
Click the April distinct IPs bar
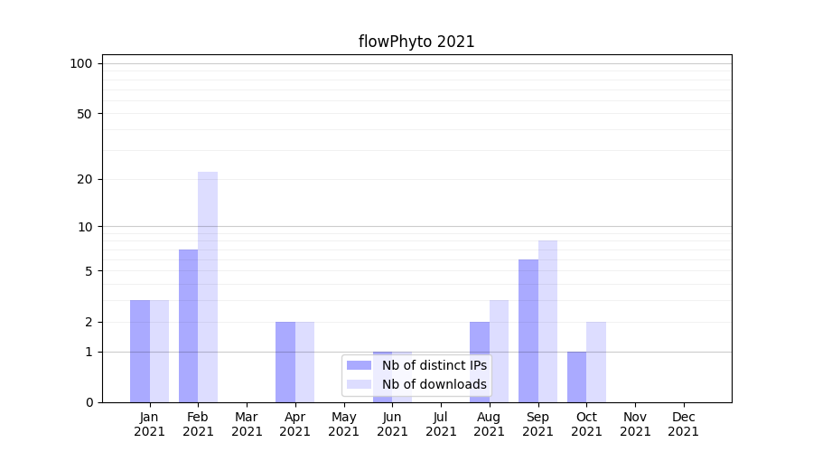[x=285, y=362]
